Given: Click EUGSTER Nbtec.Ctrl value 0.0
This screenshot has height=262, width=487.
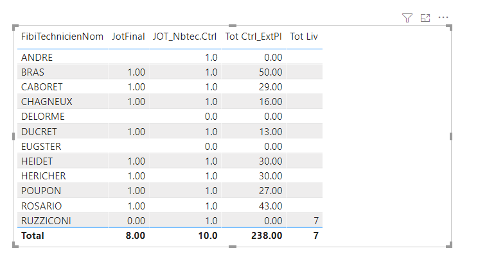Looking at the screenshot, I should click(211, 147).
